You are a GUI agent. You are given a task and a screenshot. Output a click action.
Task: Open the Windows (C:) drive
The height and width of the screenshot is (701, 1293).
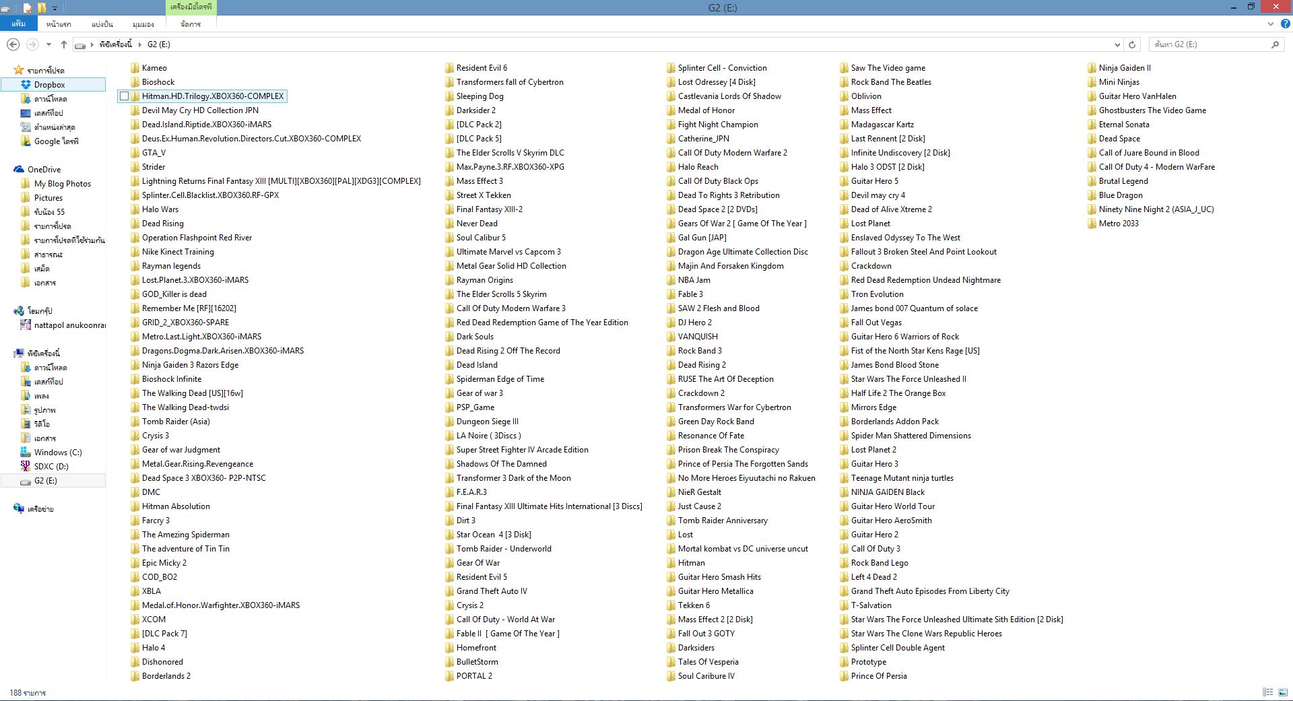(57, 453)
